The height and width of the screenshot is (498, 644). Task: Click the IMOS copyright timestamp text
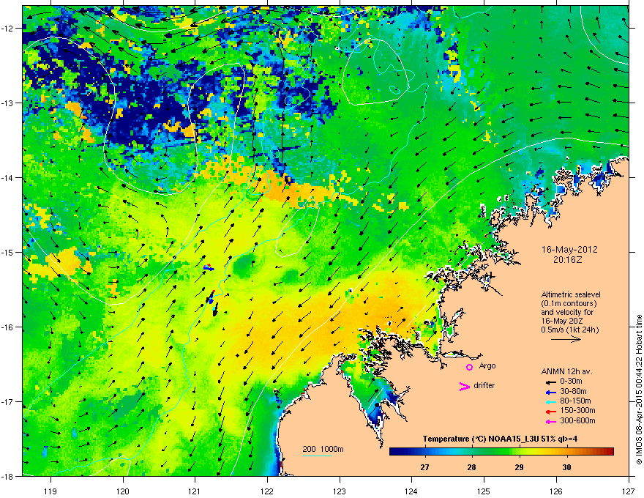(x=639, y=390)
